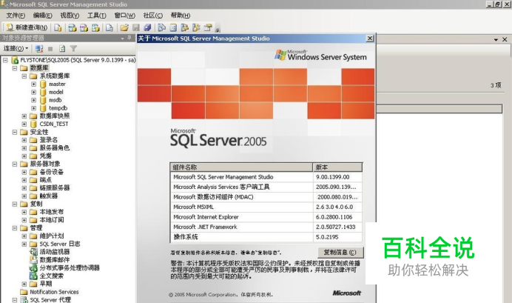Select the Microsoft .NET Framework row
The width and height of the screenshot is (512, 303).
click(266, 227)
